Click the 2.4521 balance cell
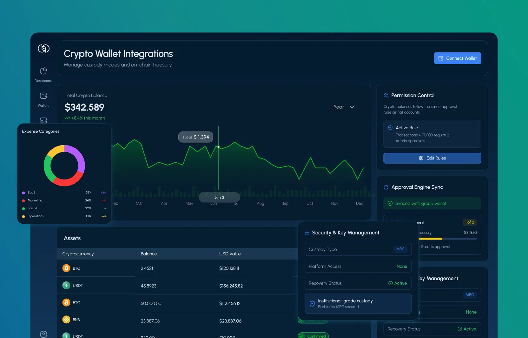Image resolution: width=528 pixels, height=338 pixels. (147, 268)
